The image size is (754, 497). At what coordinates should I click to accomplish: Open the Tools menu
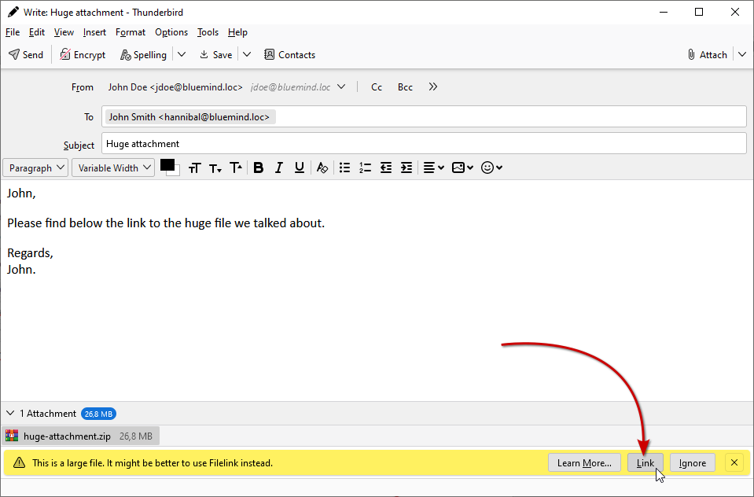pos(208,32)
